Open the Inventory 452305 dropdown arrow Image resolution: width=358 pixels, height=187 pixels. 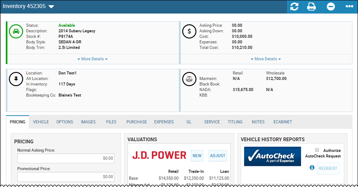point(51,7)
